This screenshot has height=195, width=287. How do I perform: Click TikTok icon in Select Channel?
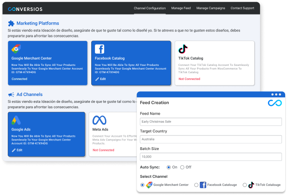pyautogui.click(x=251, y=185)
